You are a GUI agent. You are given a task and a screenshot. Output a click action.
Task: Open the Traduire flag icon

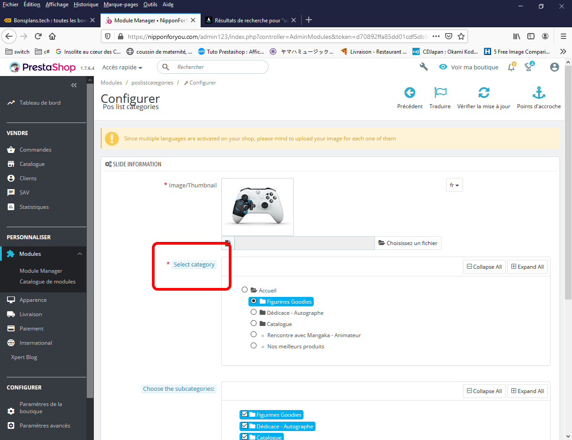pyautogui.click(x=440, y=93)
